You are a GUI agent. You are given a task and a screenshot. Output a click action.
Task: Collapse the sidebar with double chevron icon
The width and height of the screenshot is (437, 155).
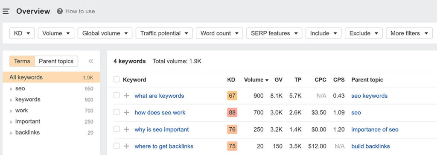coord(90,61)
